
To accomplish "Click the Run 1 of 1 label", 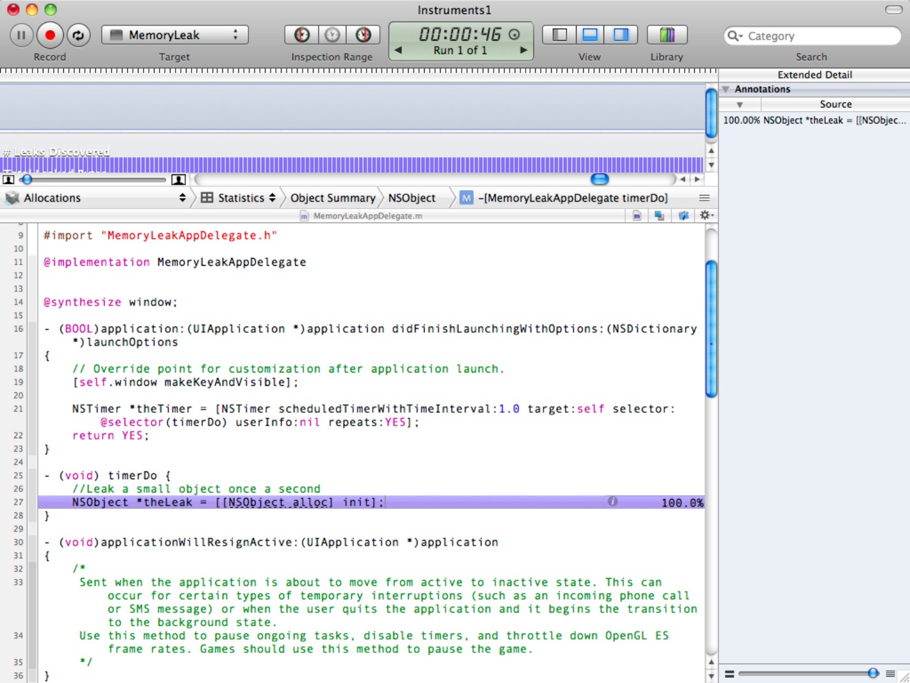I will [x=460, y=50].
